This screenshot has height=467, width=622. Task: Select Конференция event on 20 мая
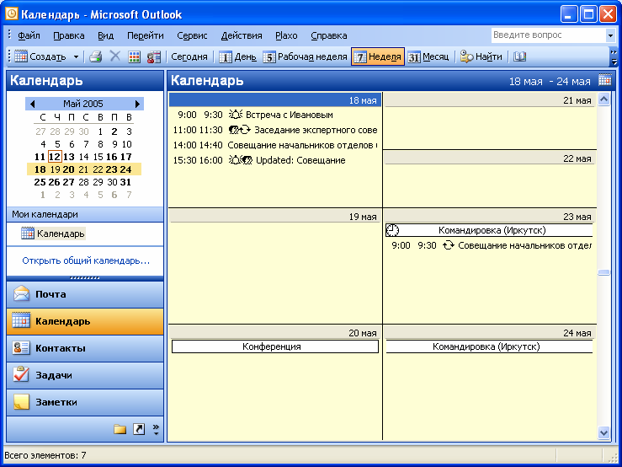pos(275,346)
